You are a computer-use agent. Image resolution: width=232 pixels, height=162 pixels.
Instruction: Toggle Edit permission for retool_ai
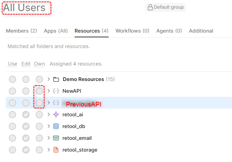[26, 115]
